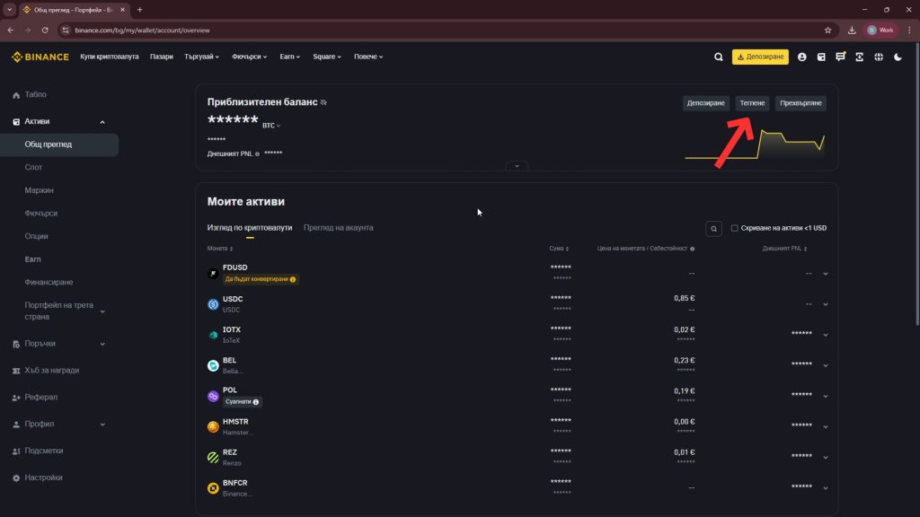Expand the BNFCR row chevron
The width and height of the screenshot is (920, 517).
[826, 487]
